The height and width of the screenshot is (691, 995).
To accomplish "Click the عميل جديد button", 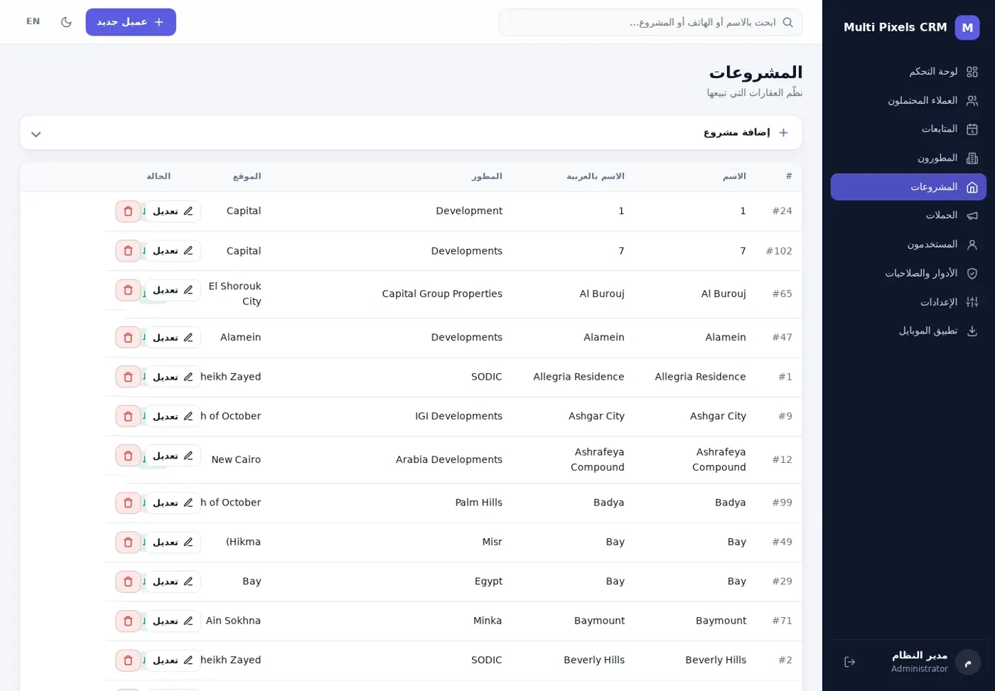I will tap(131, 22).
